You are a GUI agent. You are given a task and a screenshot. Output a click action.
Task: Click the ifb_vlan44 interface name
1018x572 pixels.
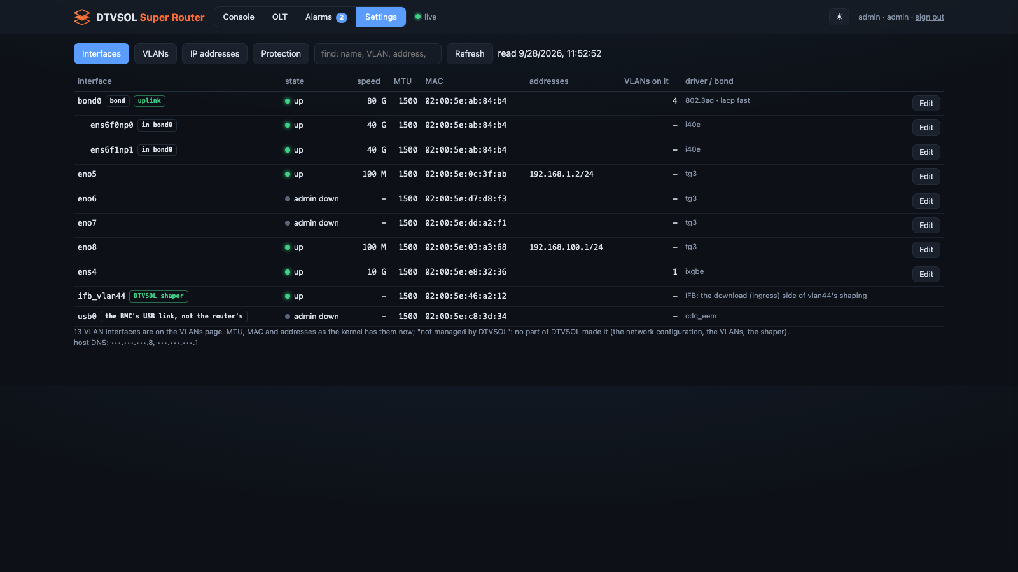[x=101, y=296]
